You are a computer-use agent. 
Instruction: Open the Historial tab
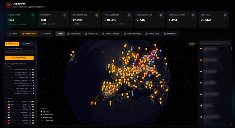[x=46, y=34]
